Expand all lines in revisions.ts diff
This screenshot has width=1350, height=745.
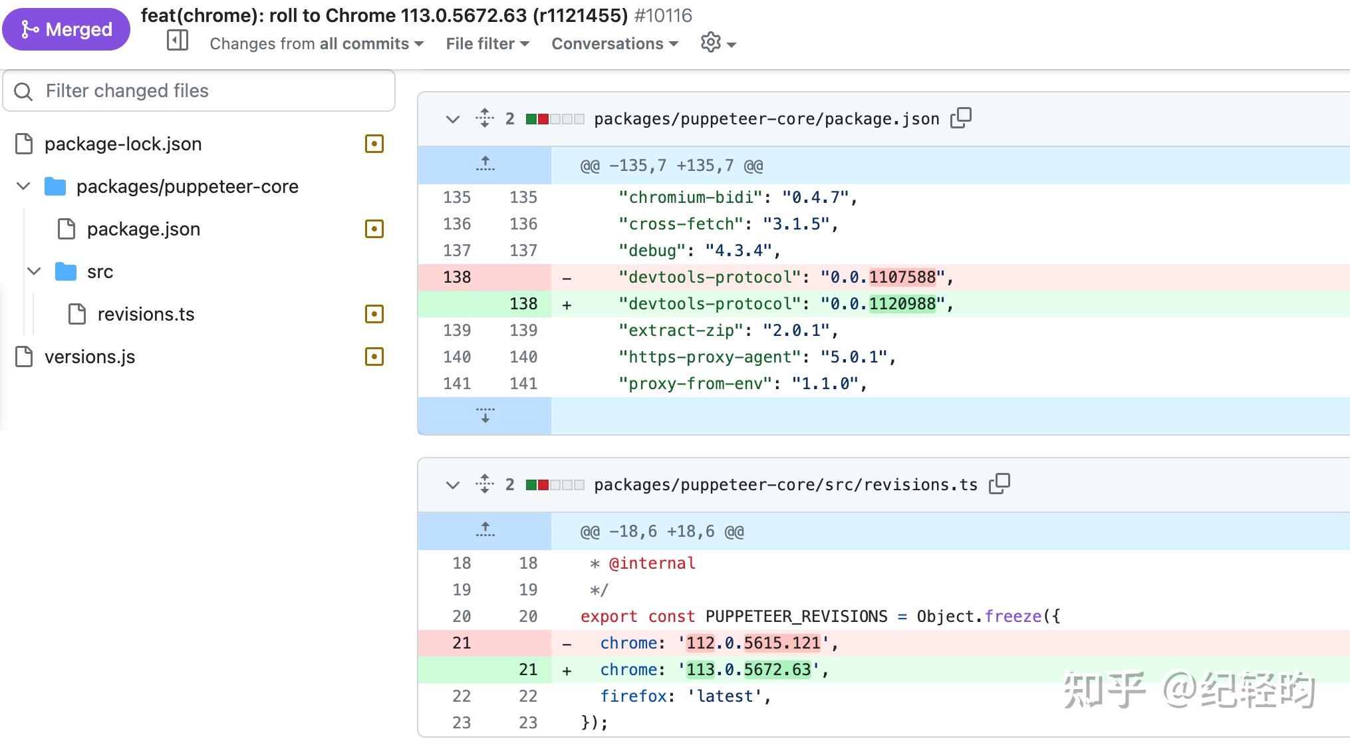coord(485,484)
